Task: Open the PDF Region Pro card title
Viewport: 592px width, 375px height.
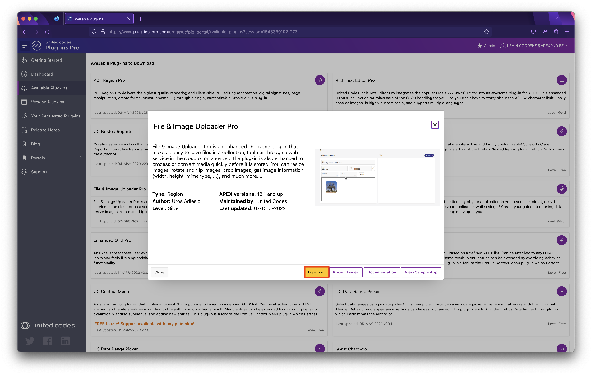Action: (x=109, y=80)
